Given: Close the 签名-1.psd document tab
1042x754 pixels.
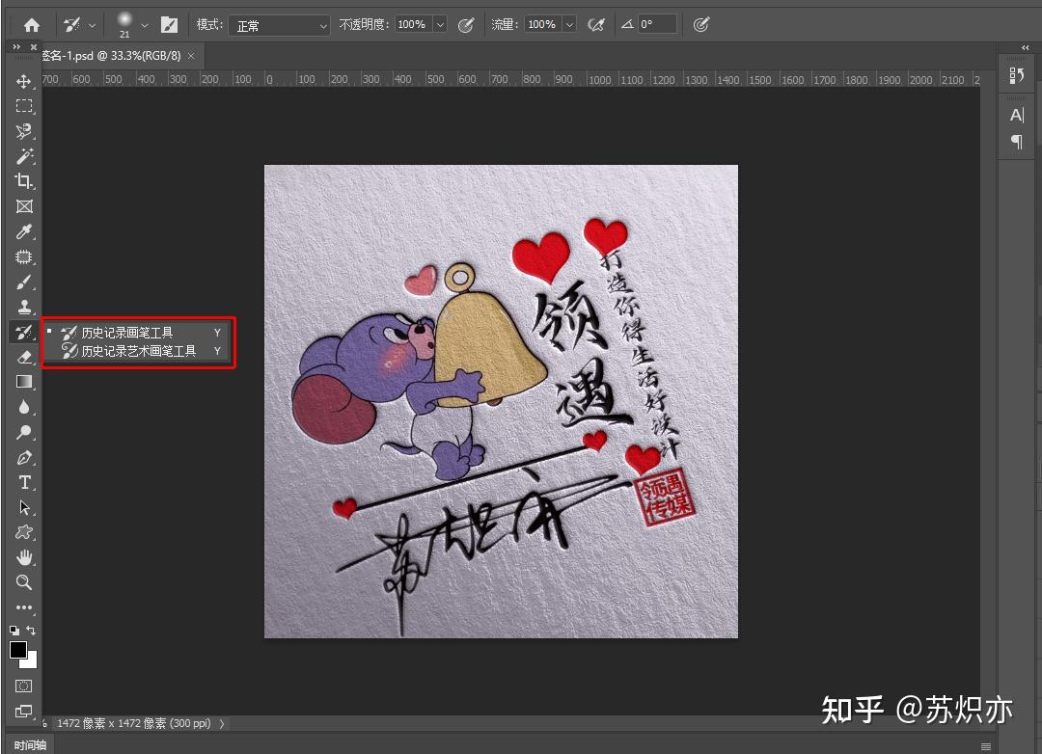Looking at the screenshot, I should [x=191, y=56].
